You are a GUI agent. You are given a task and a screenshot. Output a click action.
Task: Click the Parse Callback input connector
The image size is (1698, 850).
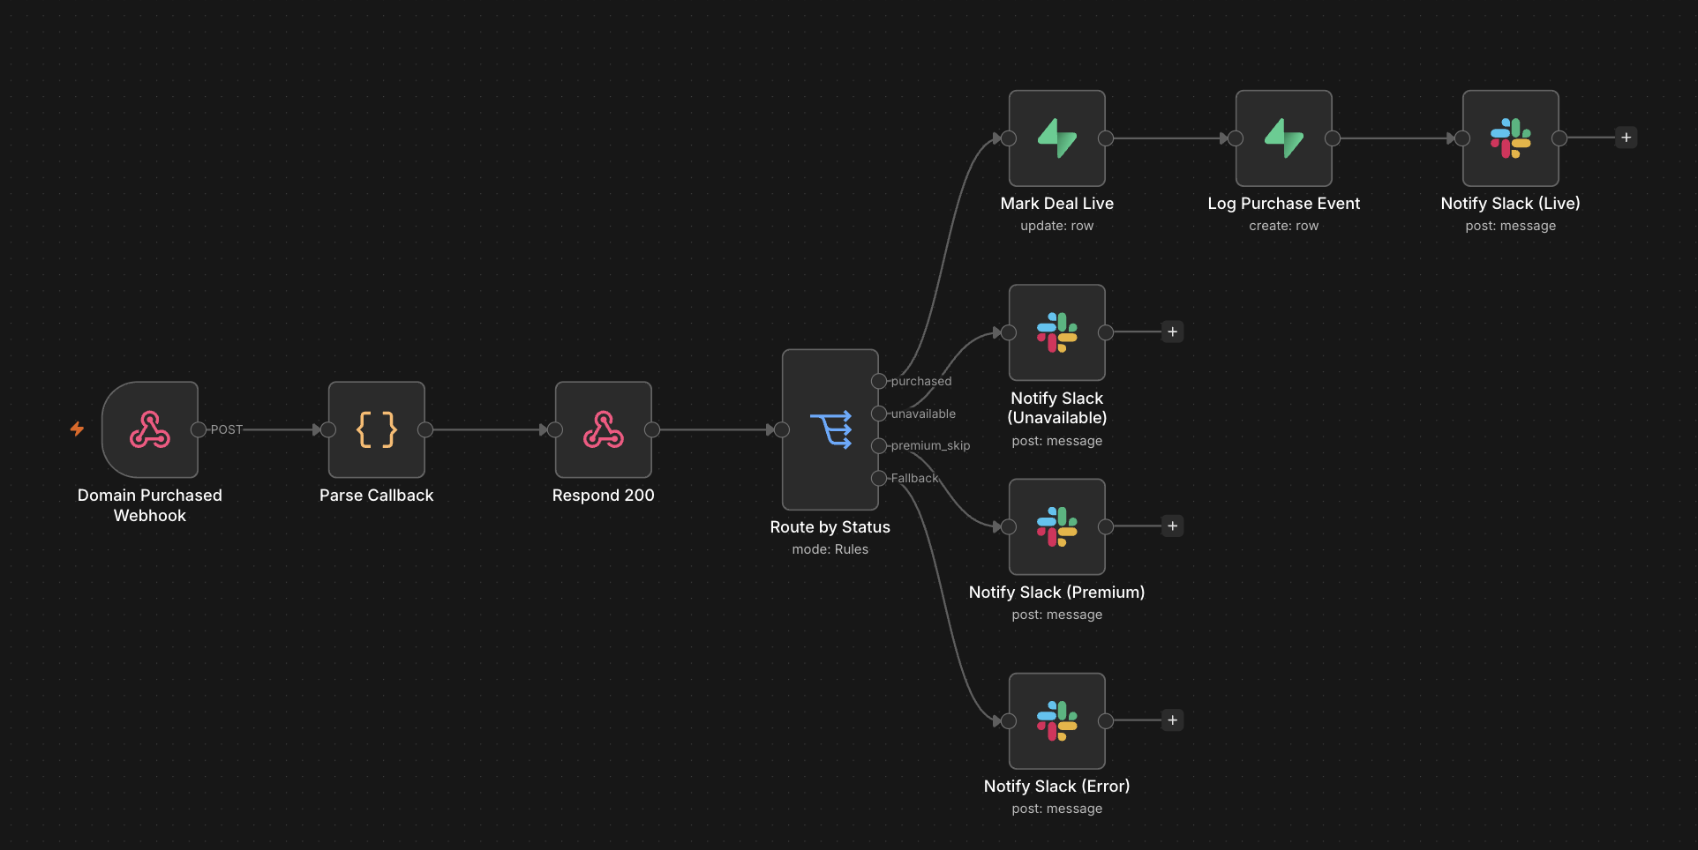(x=328, y=429)
